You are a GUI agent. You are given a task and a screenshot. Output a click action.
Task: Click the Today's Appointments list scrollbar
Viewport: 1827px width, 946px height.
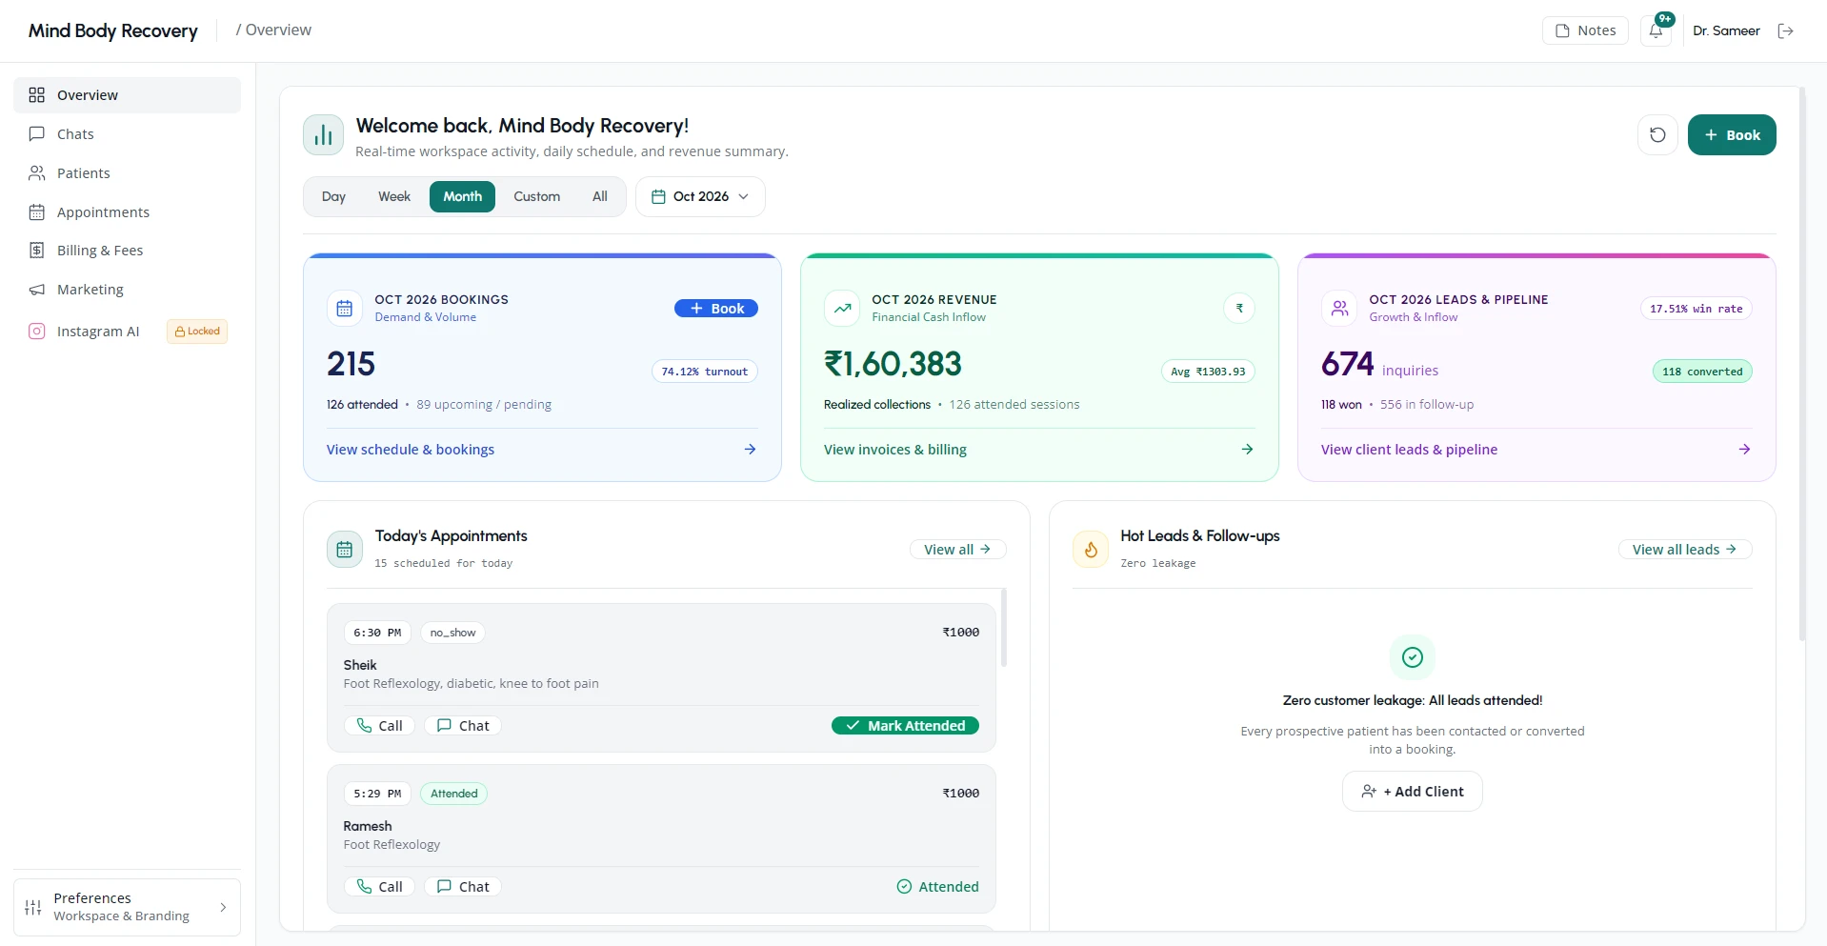pyautogui.click(x=1004, y=629)
